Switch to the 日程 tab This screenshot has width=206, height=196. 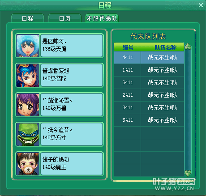[27, 18]
